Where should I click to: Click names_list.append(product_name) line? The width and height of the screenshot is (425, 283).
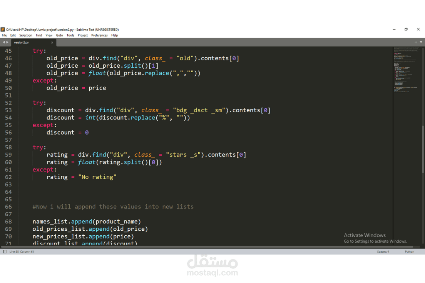pos(87,221)
